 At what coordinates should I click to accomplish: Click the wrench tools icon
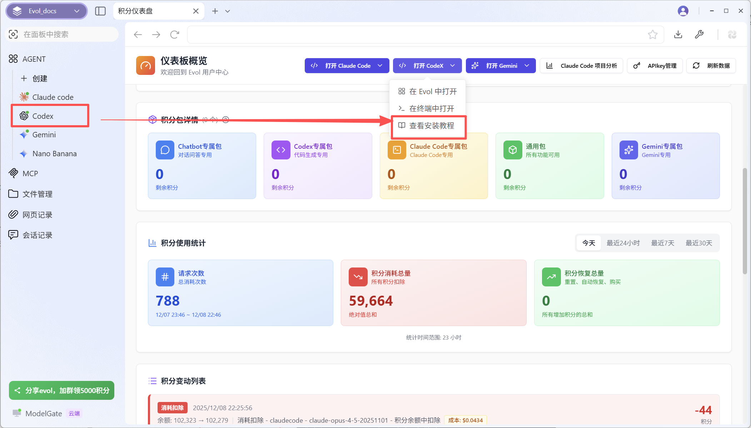pyautogui.click(x=699, y=35)
